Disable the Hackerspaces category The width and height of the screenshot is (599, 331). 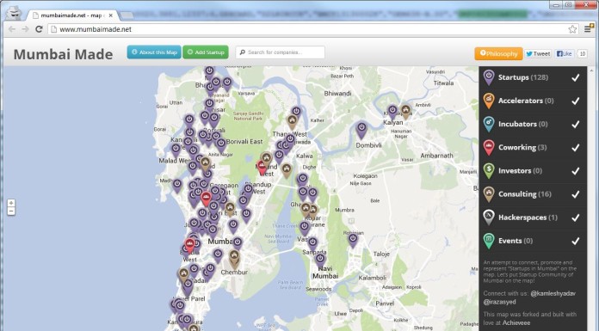click(575, 218)
